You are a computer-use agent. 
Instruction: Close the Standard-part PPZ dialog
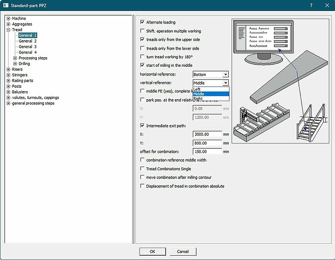[x=327, y=5]
